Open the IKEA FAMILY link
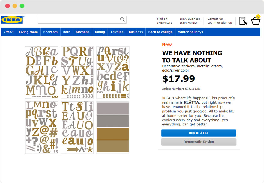 click(188, 23)
